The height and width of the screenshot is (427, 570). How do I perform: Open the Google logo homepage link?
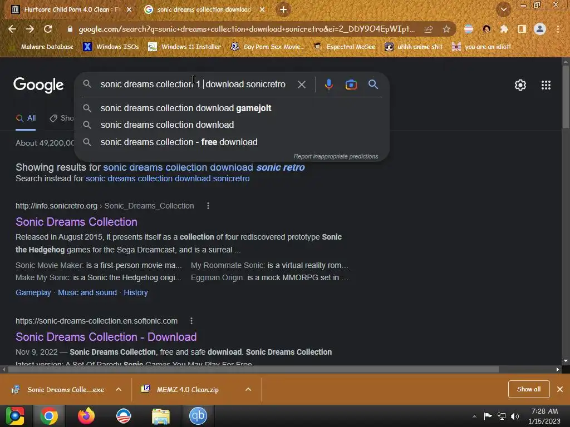pyautogui.click(x=38, y=85)
